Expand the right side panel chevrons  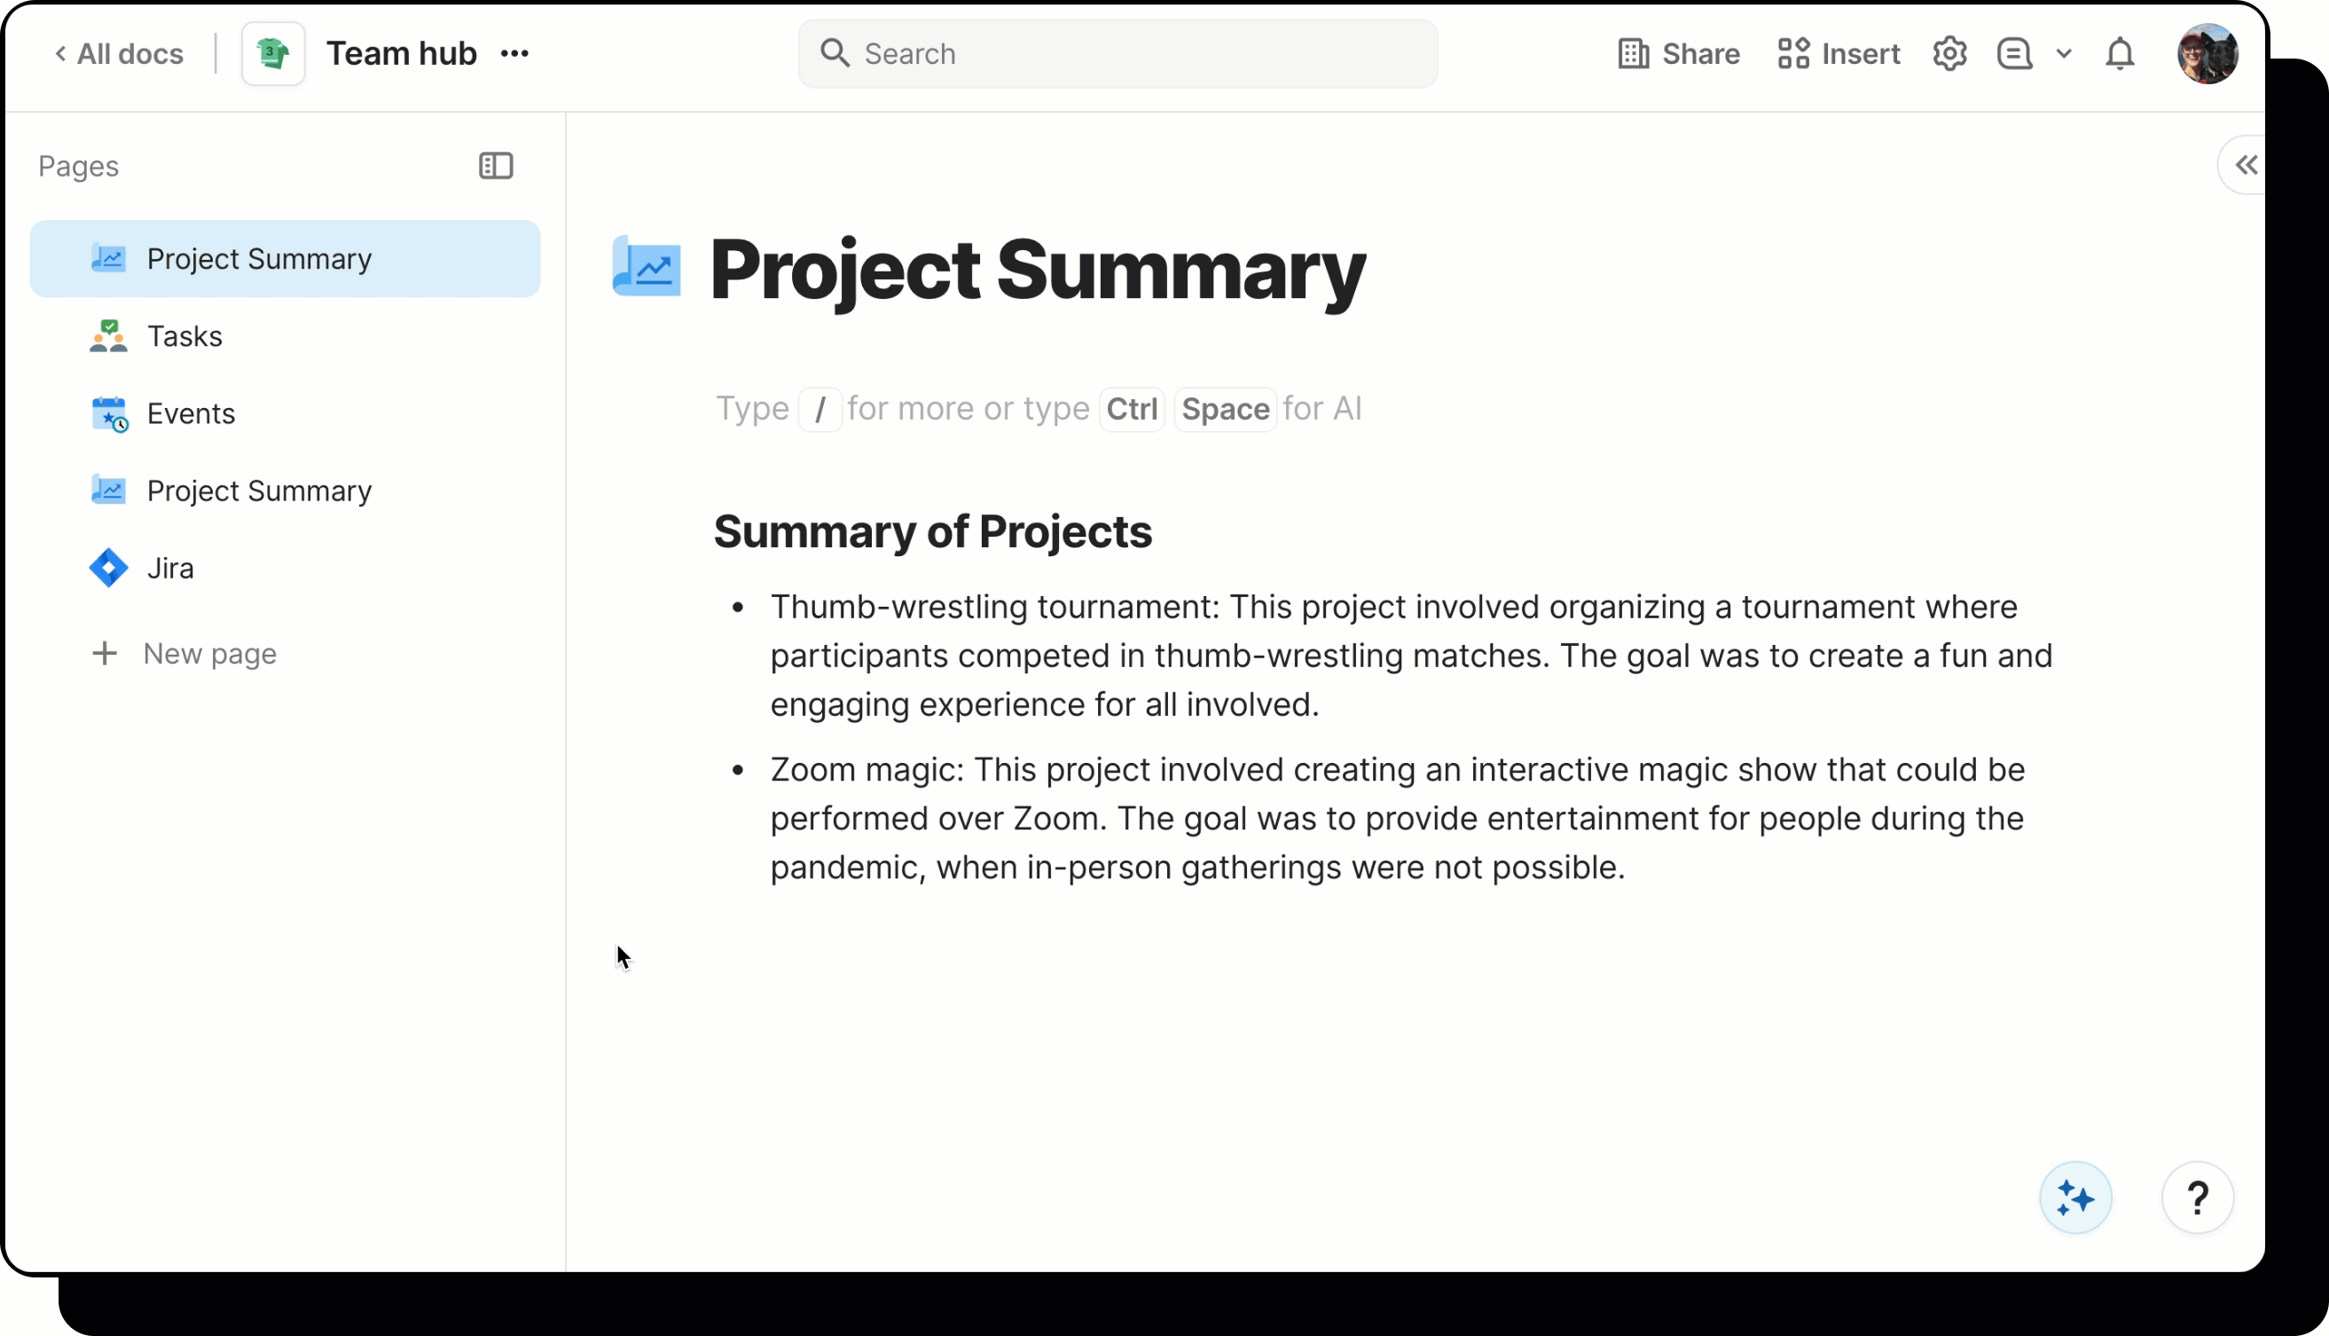[2246, 166]
